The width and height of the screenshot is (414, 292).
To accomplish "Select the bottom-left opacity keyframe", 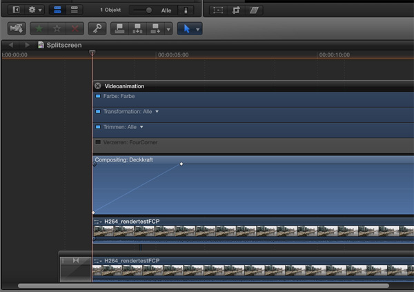I will pyautogui.click(x=93, y=213).
